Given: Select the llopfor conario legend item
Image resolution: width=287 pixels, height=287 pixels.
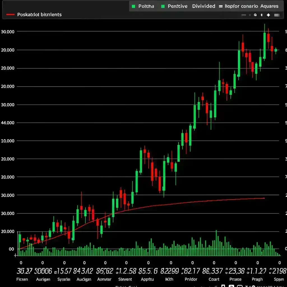Looking at the screenshot, I should pos(241,6).
